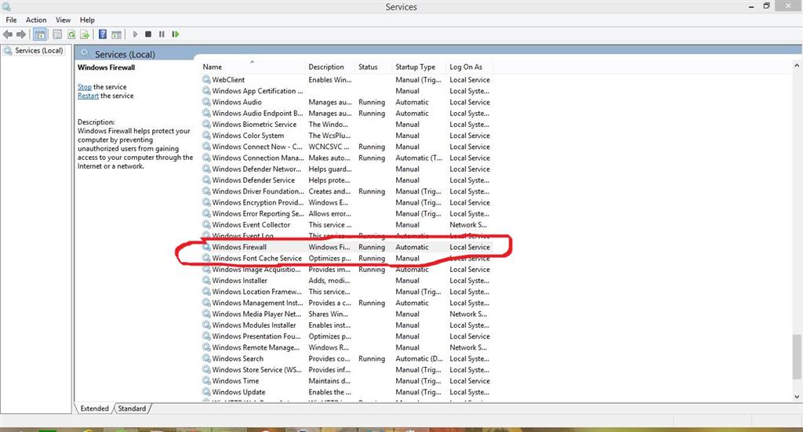
Task: Click the gear icon beside Windows Defender Service
Action: 206,180
